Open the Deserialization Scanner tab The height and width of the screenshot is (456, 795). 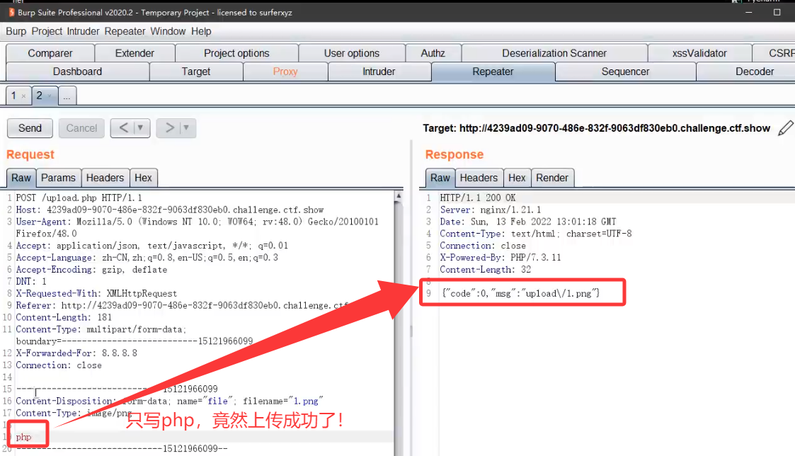[x=554, y=53]
